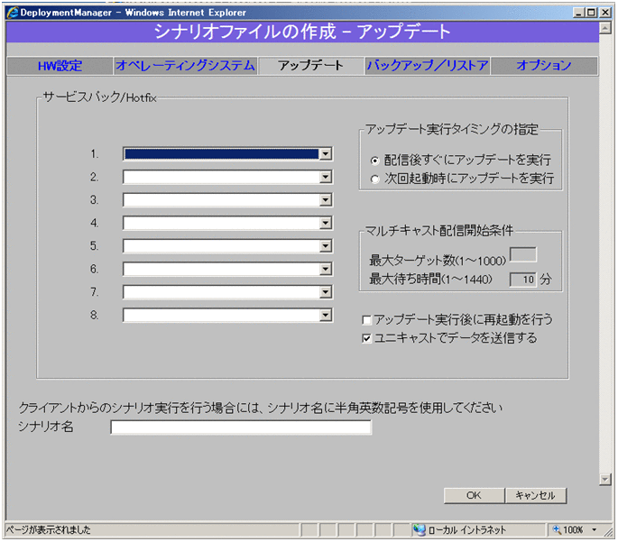The height and width of the screenshot is (542, 618).
Task: Click the ローカル イントラネット zone icon
Action: 419,530
